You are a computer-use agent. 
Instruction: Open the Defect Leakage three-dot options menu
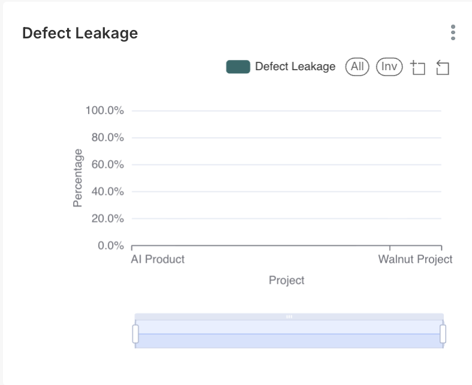[453, 32]
